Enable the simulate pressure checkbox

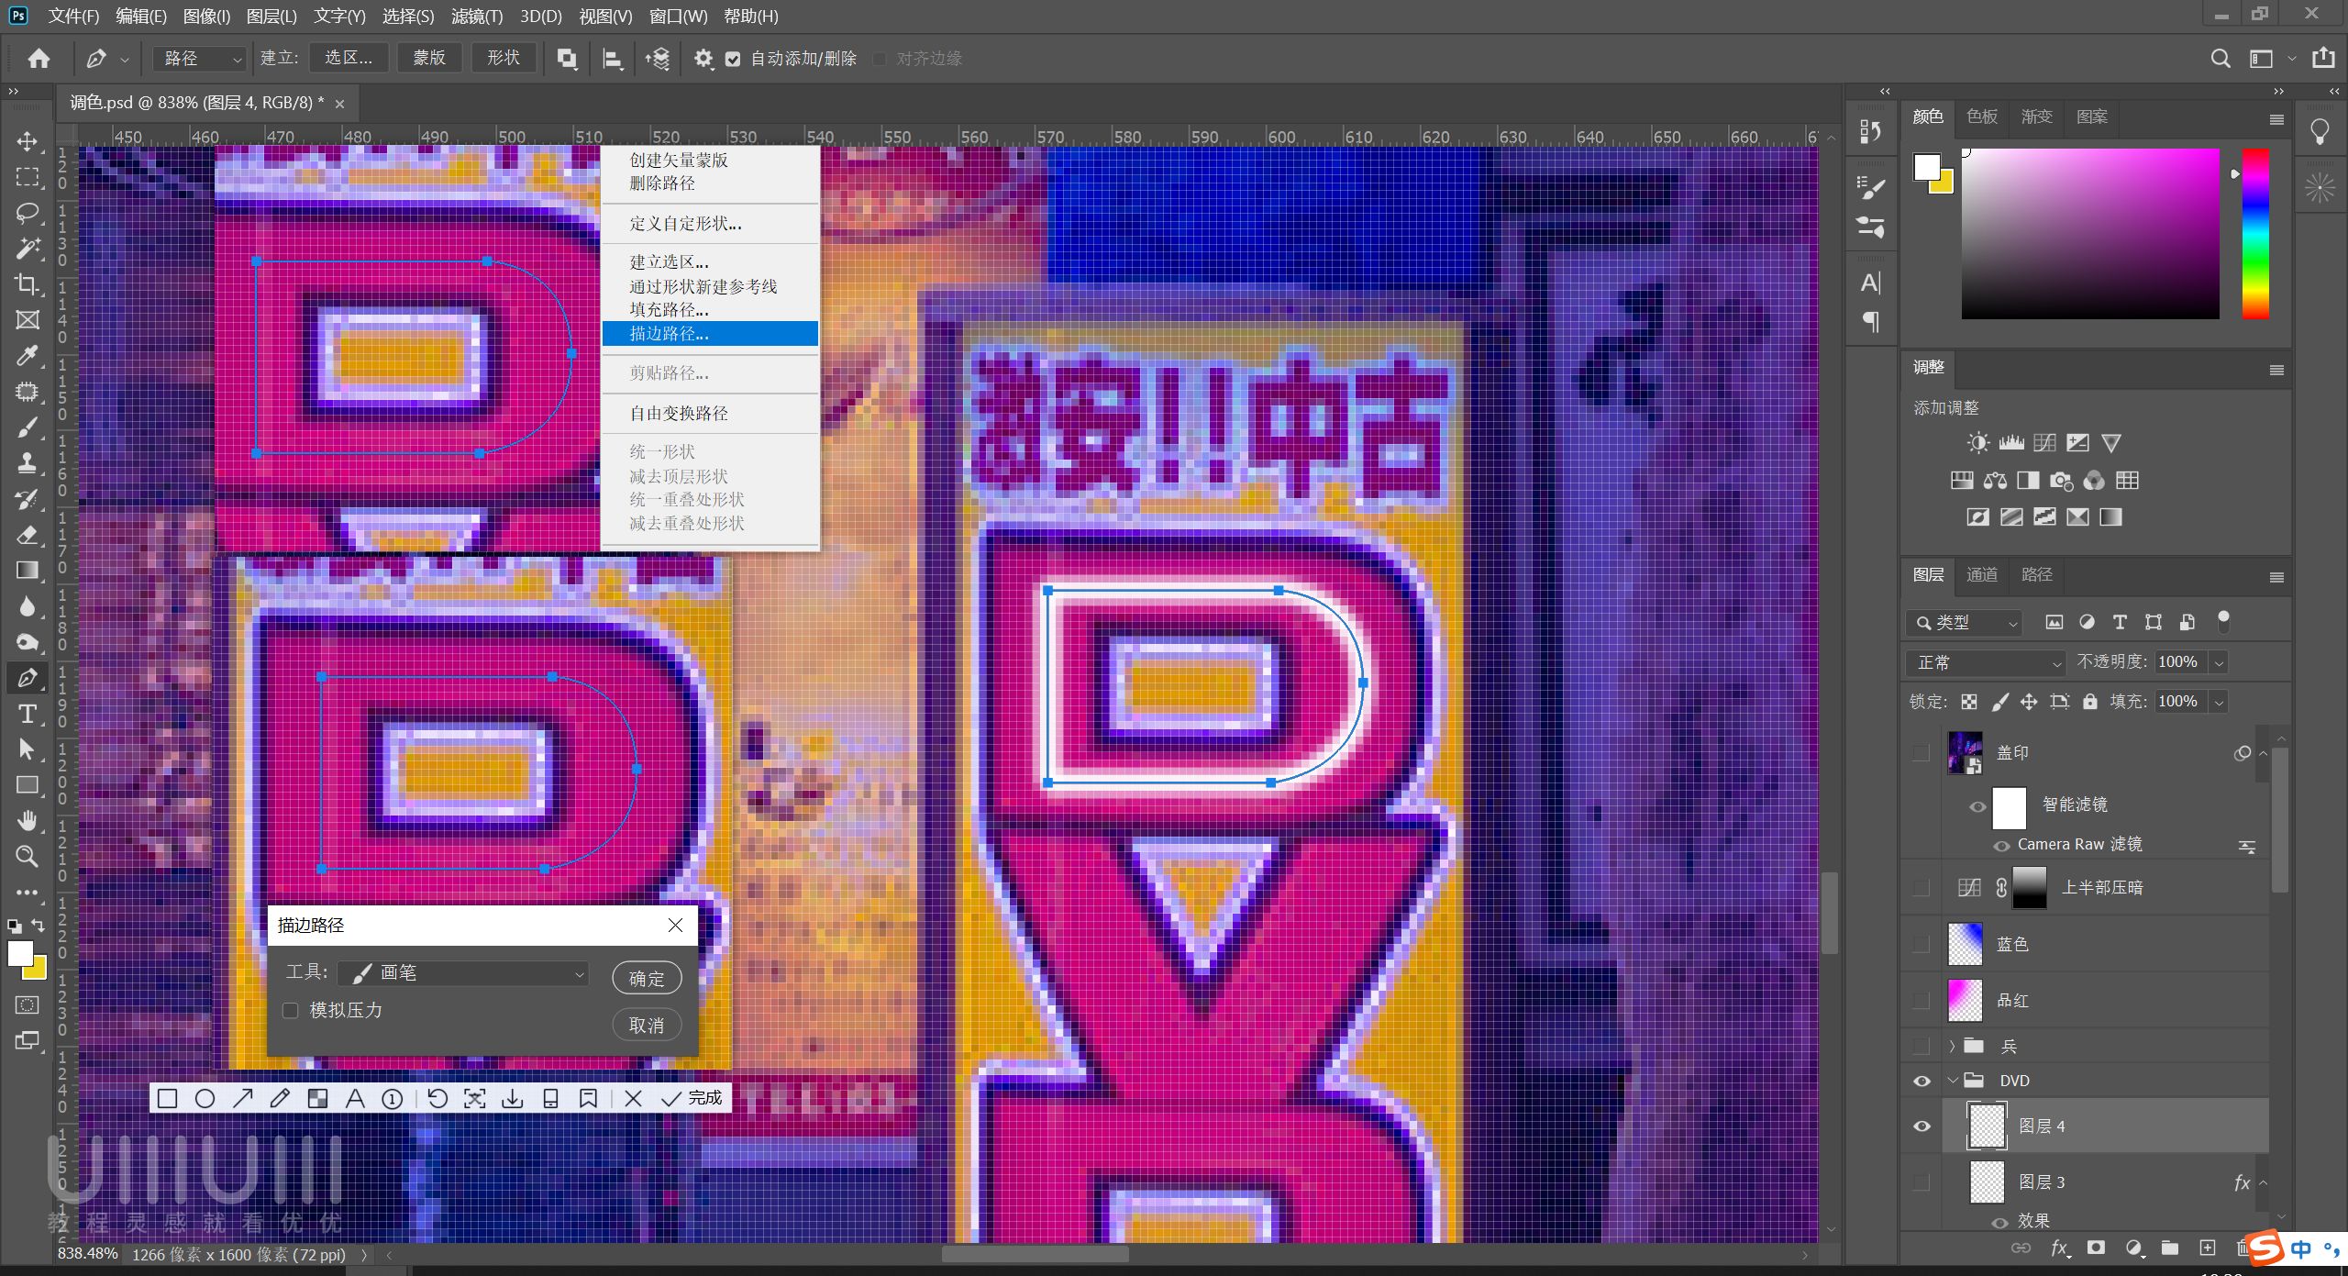point(291,1010)
